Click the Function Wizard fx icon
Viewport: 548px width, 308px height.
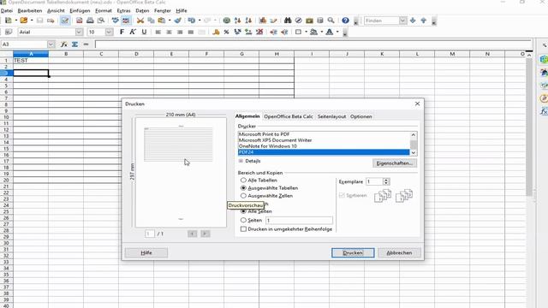coord(64,44)
